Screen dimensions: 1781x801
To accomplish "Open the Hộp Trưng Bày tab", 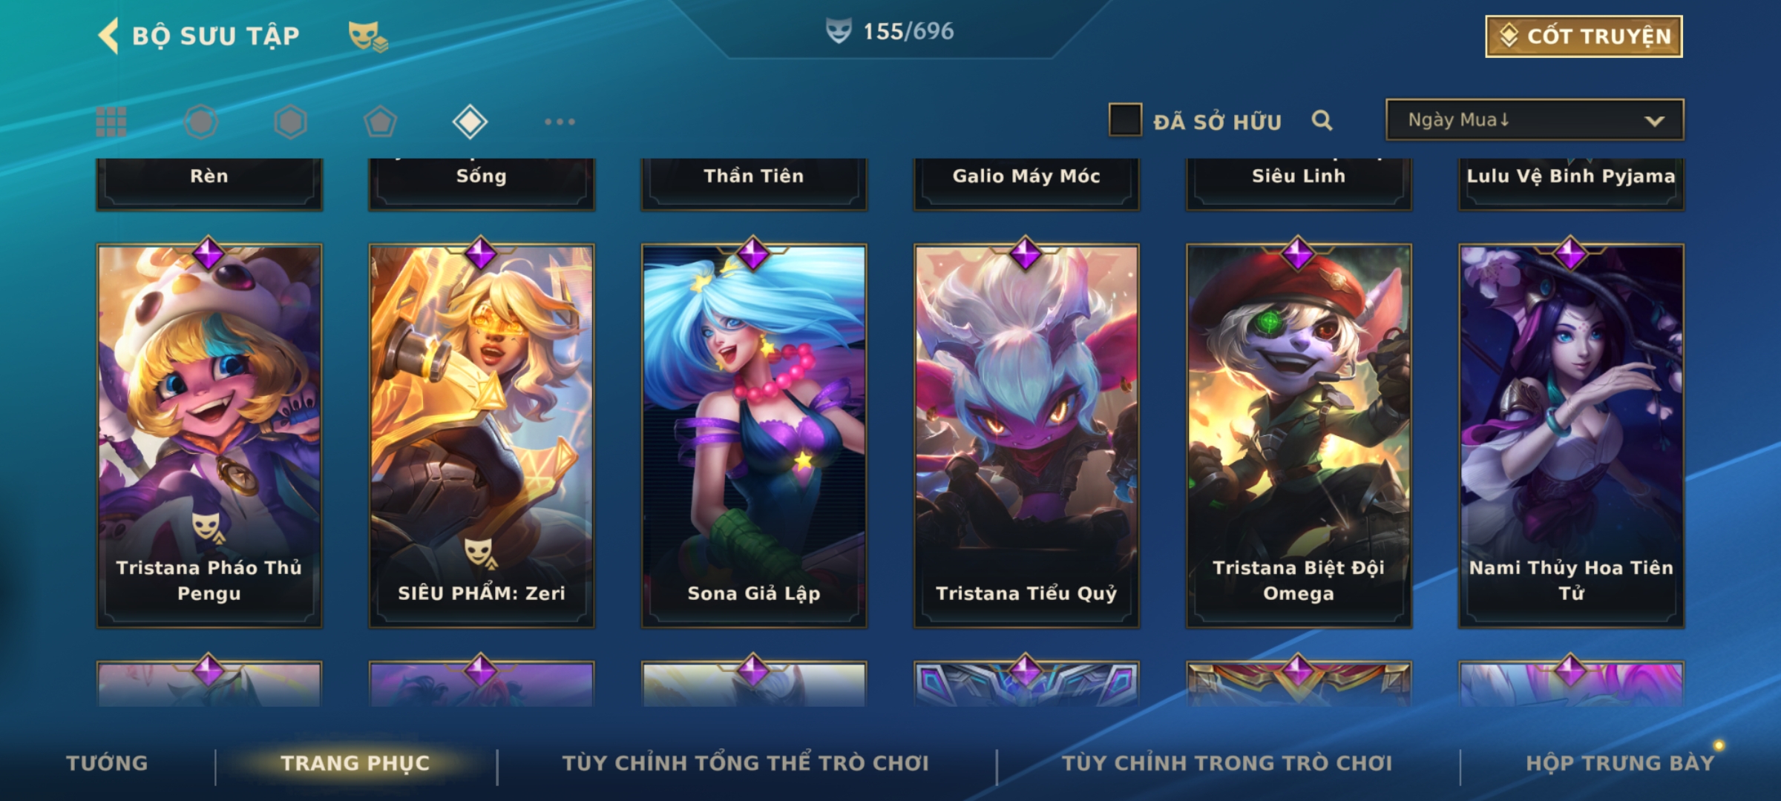I will pos(1620,763).
